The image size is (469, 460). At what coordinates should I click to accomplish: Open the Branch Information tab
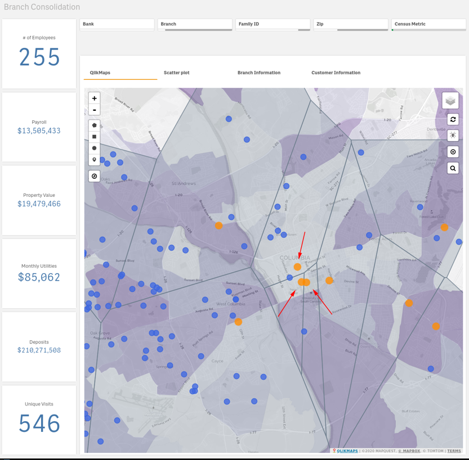[258, 73]
